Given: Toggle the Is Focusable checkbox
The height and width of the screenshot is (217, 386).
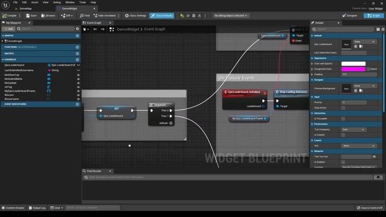Looking at the screenshot, I should 343,119.
